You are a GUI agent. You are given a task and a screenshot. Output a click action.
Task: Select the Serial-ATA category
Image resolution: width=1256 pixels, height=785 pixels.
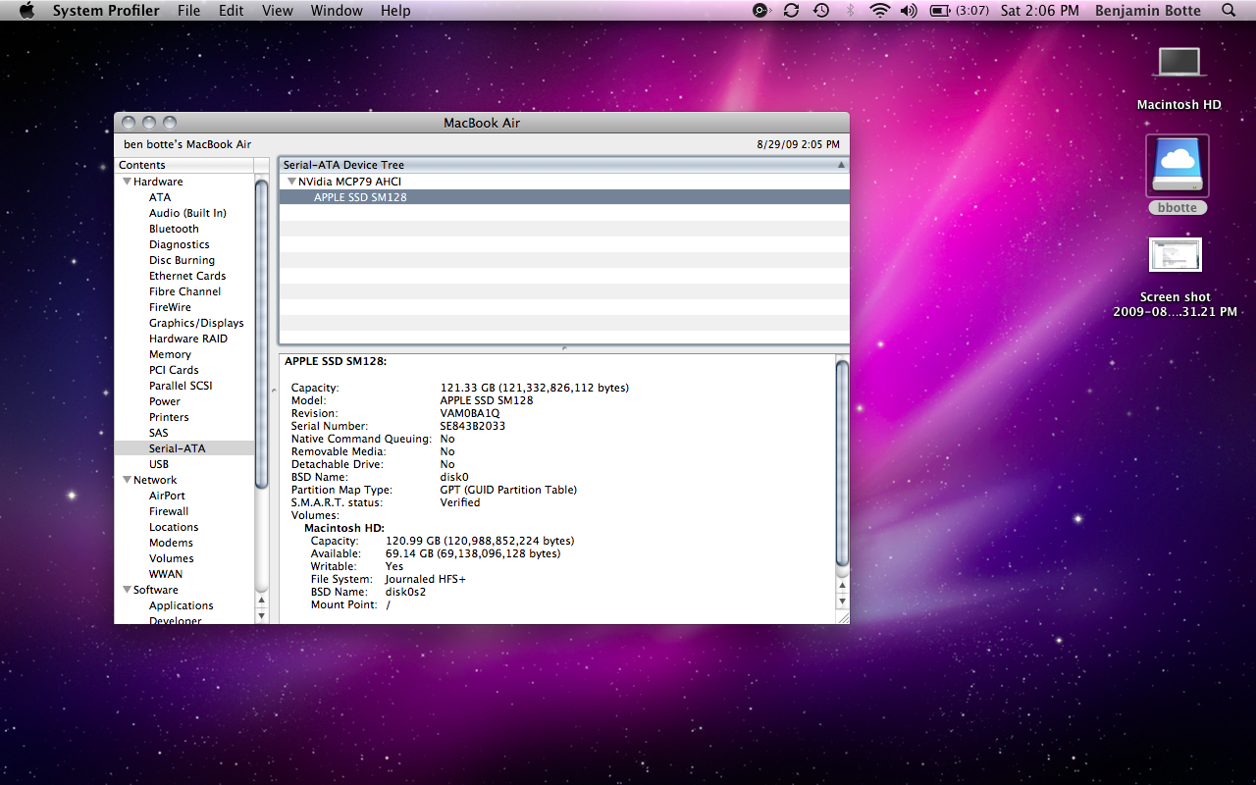(183, 448)
